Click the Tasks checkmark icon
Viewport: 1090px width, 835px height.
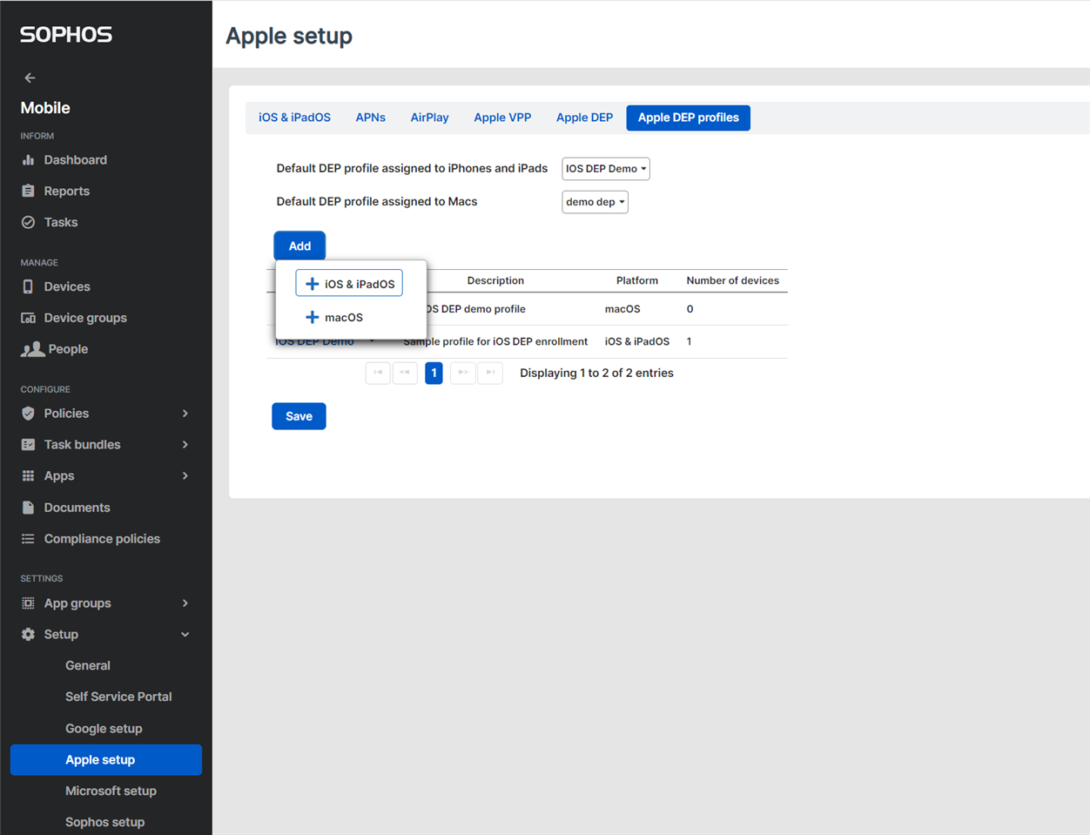[28, 223]
